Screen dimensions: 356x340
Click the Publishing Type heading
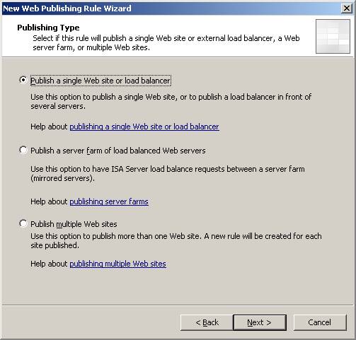tap(48, 28)
